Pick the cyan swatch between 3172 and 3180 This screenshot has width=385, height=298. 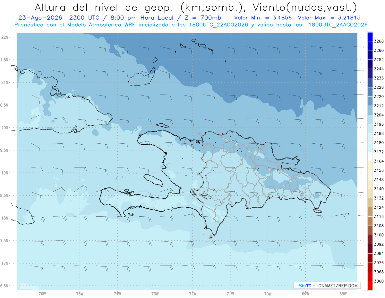pyautogui.click(x=370, y=147)
